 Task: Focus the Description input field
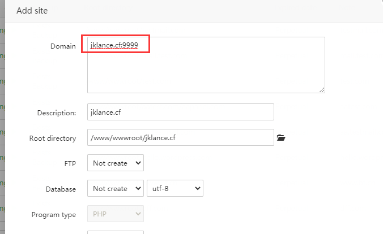(180, 112)
